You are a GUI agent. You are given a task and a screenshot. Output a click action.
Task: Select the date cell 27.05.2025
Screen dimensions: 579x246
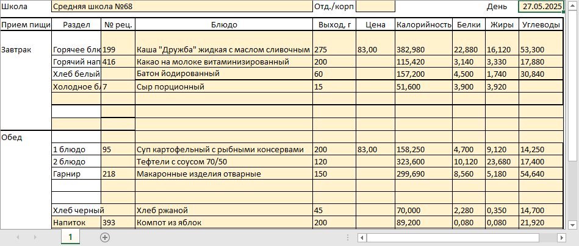541,6
